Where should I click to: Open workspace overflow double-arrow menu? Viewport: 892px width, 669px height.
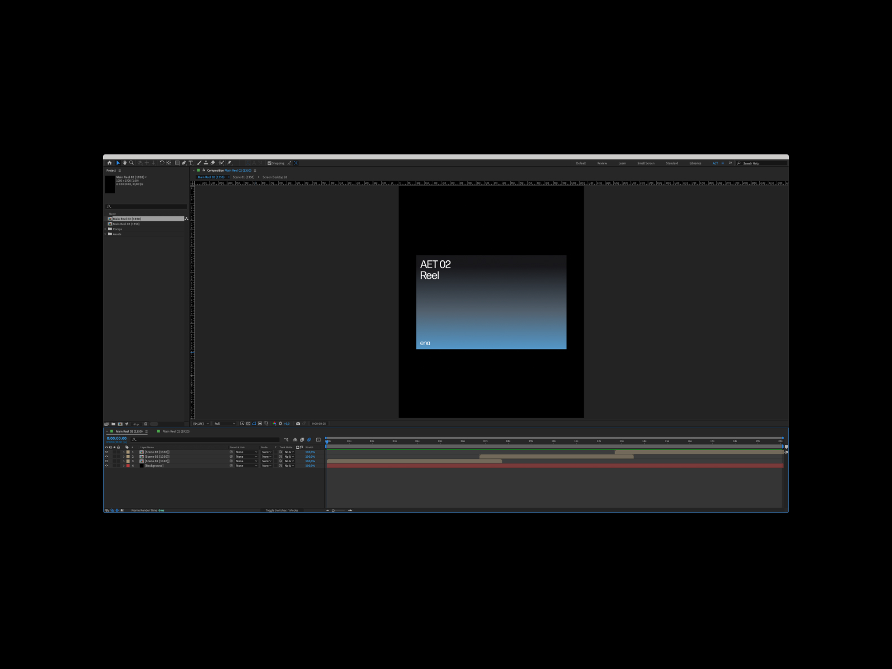[x=730, y=163]
